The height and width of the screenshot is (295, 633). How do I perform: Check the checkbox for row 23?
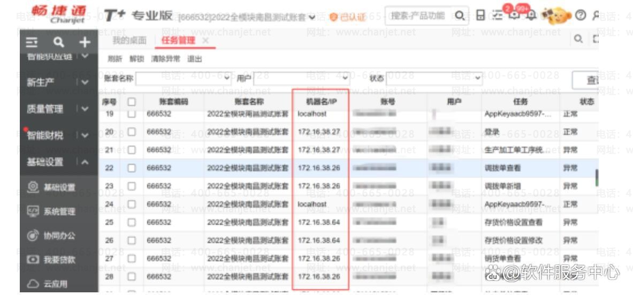(132, 186)
